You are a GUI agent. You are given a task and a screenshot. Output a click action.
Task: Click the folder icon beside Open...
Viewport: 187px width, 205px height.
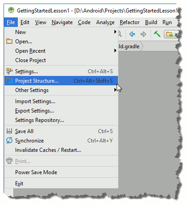pyautogui.click(x=9, y=41)
